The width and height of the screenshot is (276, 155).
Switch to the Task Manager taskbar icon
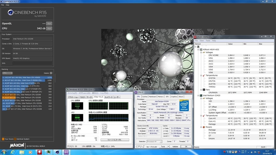49,152
